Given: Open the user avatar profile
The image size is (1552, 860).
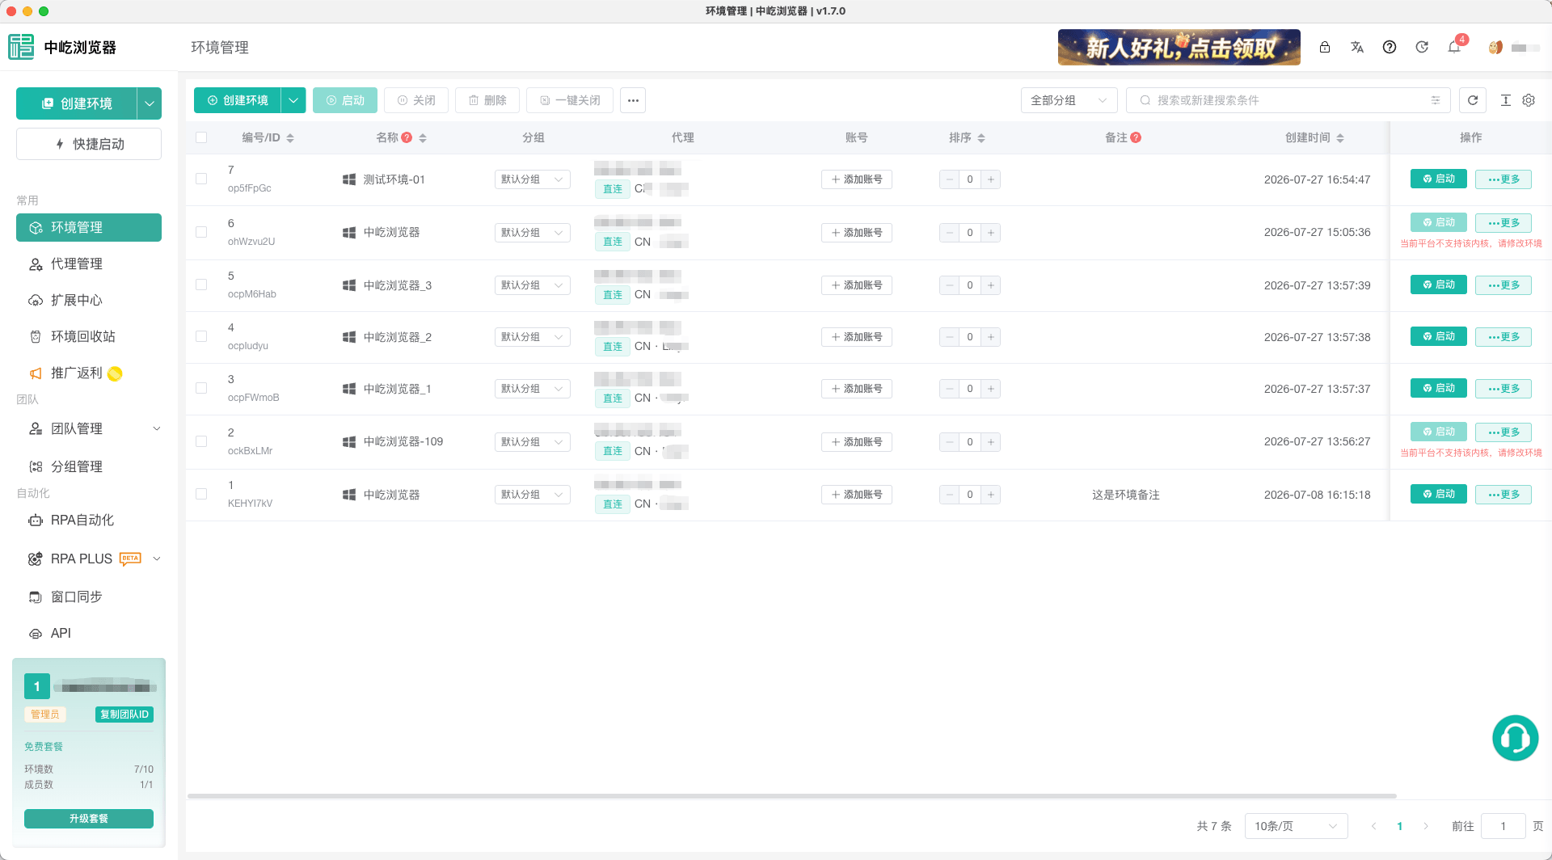Looking at the screenshot, I should (1495, 48).
